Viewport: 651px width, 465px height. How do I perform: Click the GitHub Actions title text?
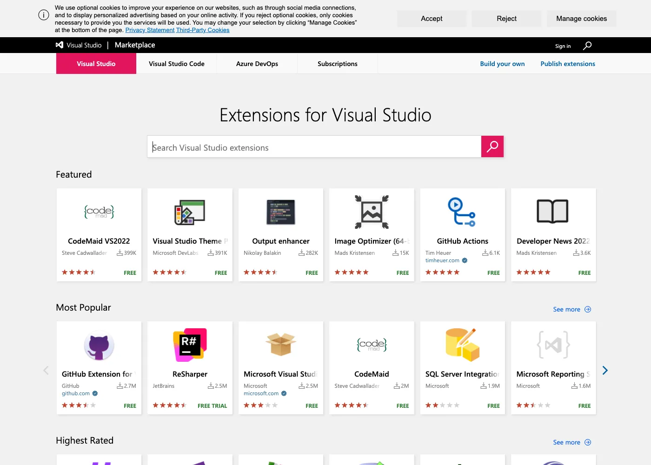click(463, 241)
